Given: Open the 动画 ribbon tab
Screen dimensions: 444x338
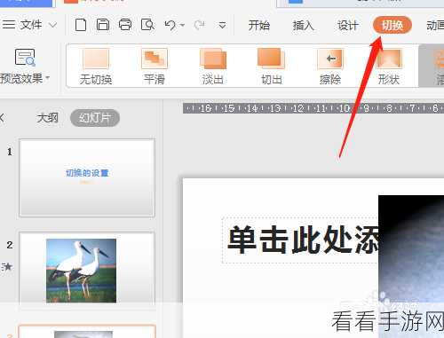Looking at the screenshot, I should (435, 26).
